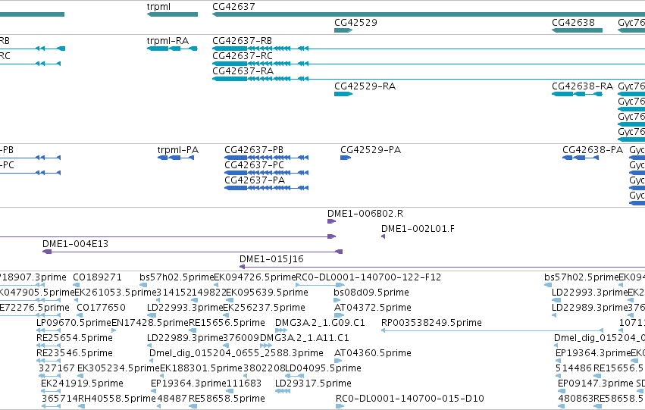Select the 3802208 label
This screenshot has height=410, width=645.
(x=264, y=369)
